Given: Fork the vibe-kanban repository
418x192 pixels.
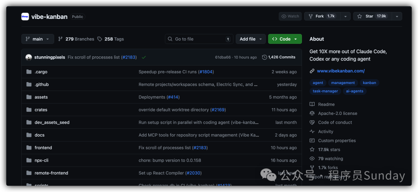Looking at the screenshot, I should click(322, 16).
